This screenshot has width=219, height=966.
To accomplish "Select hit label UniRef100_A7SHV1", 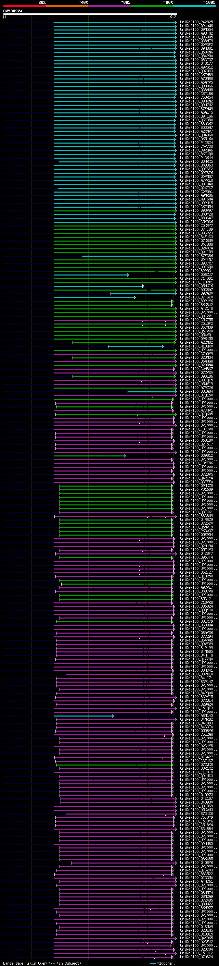I will tap(196, 410).
